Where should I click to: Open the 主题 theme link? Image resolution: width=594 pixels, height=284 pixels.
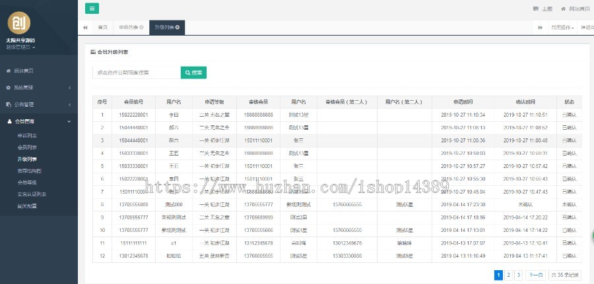tap(547, 9)
